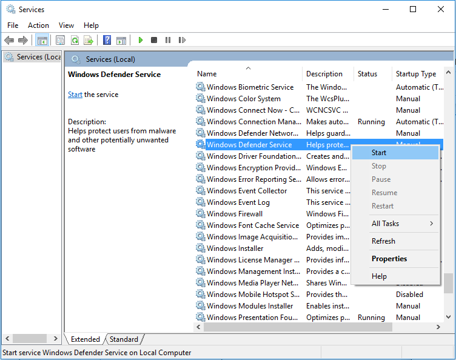Click the Back arrow toolbar icon

point(9,40)
